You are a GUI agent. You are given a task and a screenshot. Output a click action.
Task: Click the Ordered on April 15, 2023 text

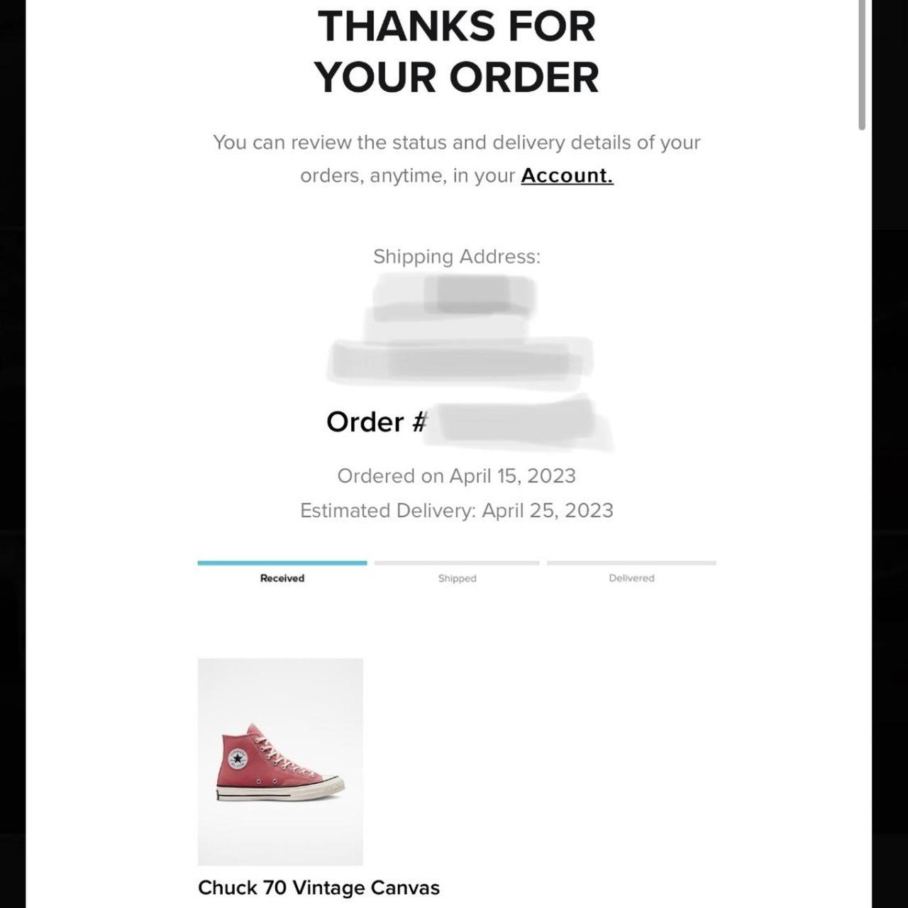coord(457,476)
